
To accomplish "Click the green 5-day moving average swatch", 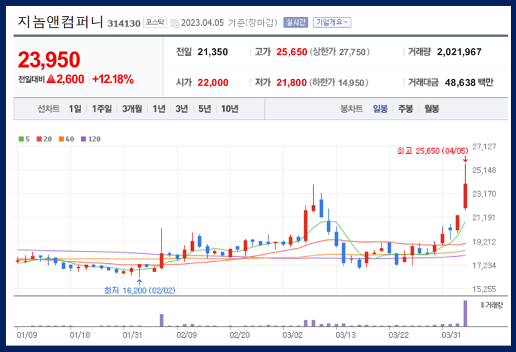I will [x=21, y=139].
